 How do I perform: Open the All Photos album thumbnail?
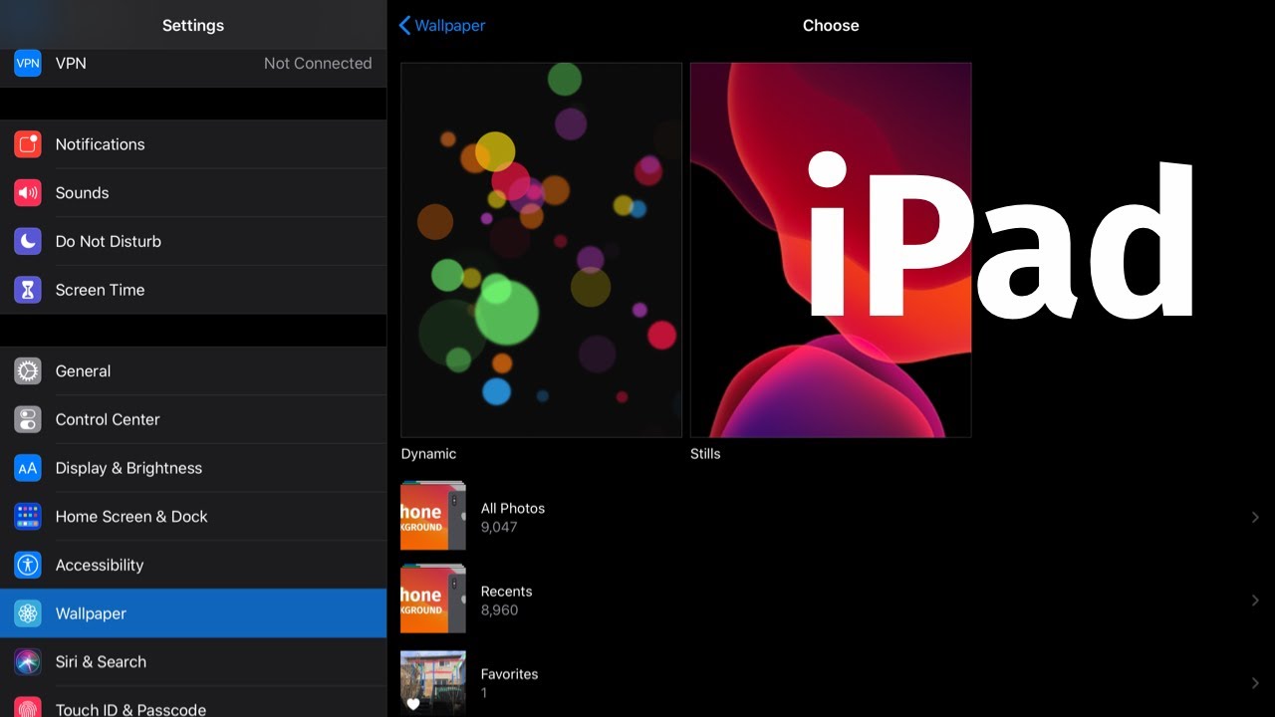click(433, 517)
